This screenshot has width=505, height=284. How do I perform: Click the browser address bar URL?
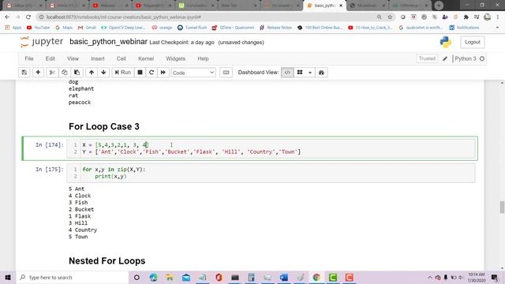(124, 17)
